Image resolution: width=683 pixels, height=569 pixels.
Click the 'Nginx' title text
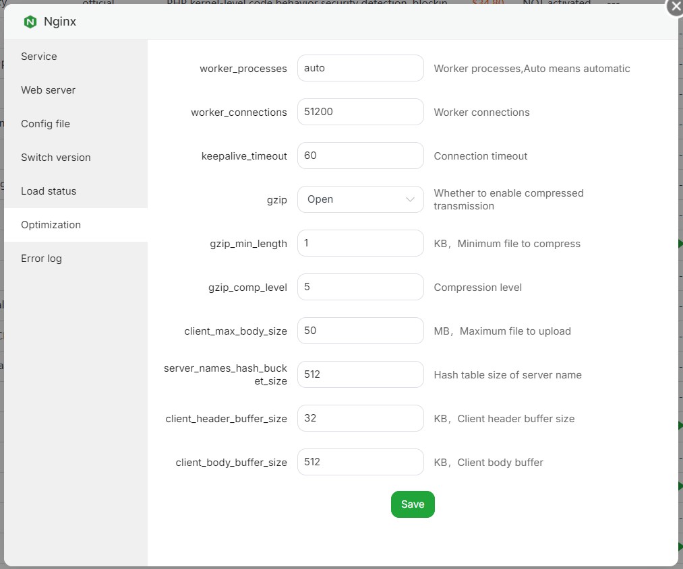click(x=60, y=22)
